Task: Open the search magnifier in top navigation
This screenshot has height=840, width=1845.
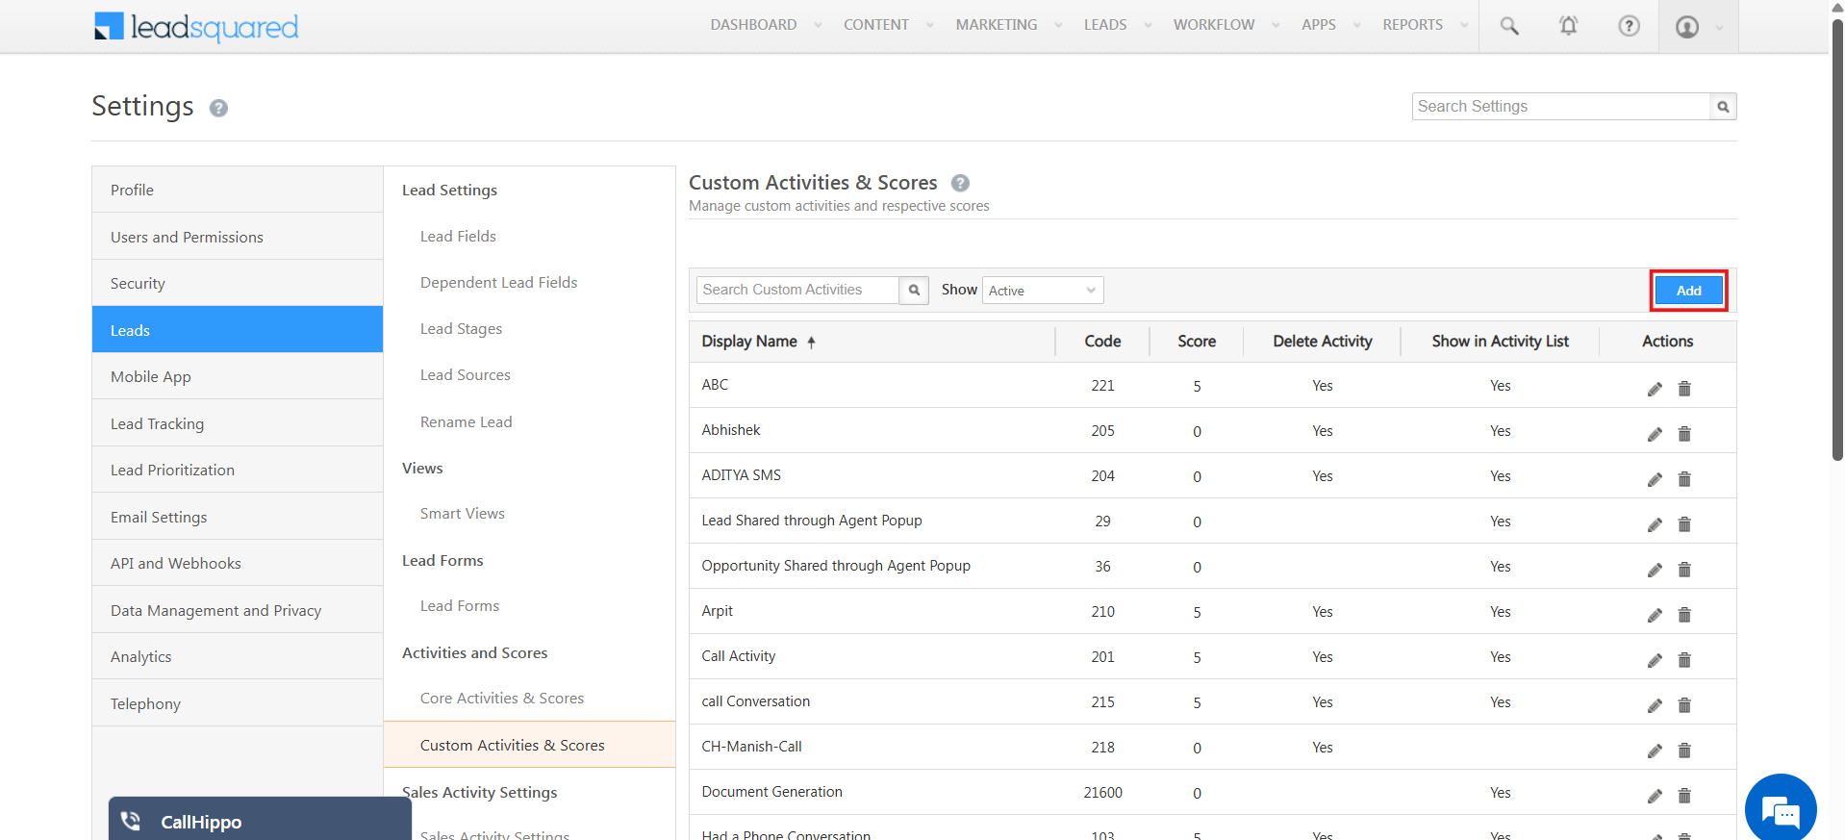Action: tap(1509, 26)
